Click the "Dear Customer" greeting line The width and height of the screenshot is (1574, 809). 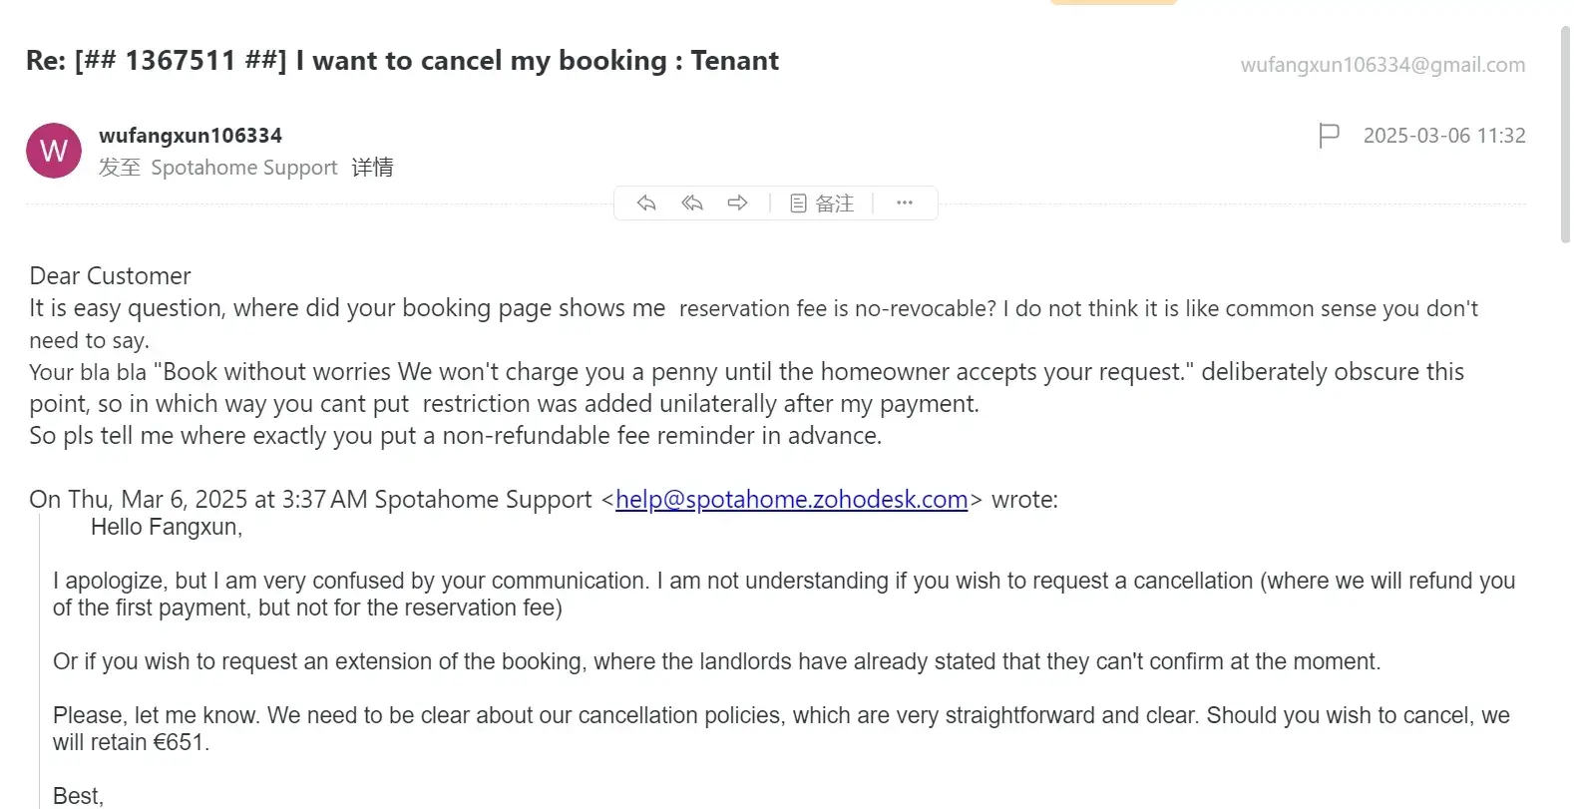click(110, 276)
